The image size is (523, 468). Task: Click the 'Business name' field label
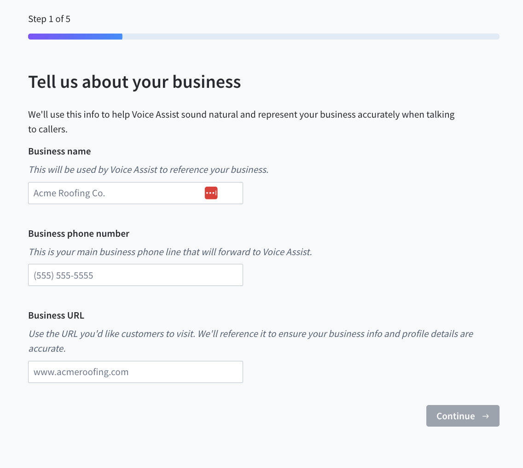point(59,152)
